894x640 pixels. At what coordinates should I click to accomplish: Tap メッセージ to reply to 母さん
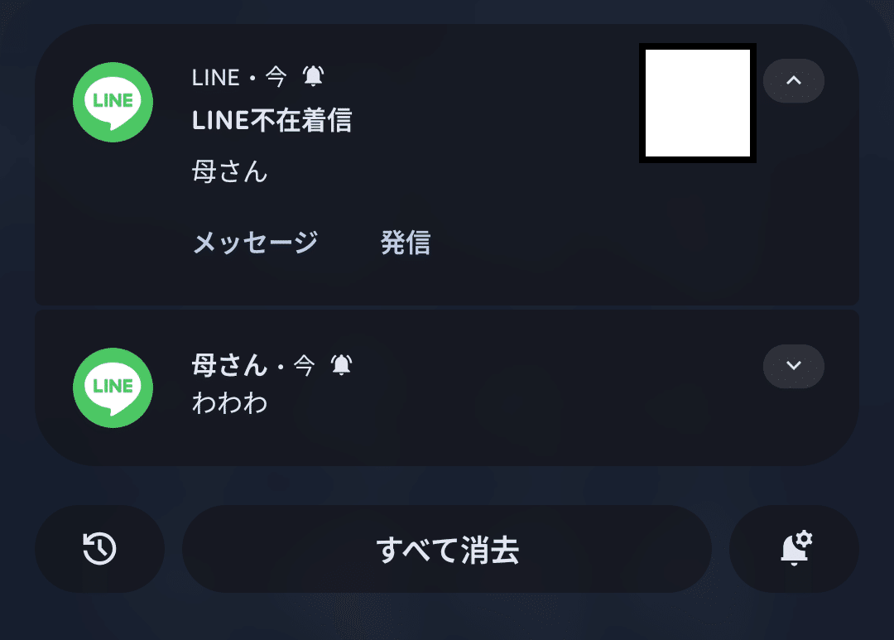(x=254, y=242)
